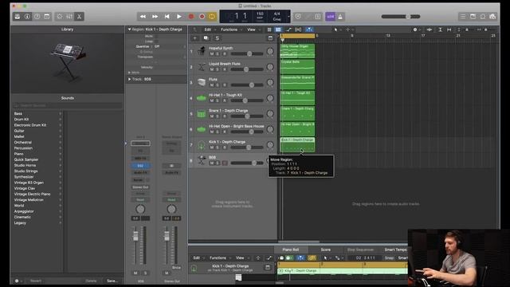Click the Fast Forward transport button
The width and height of the screenshot is (510, 287).
pyautogui.click(x=155, y=17)
